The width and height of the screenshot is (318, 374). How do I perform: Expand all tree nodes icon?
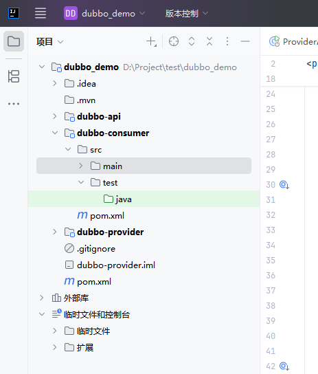point(192,41)
